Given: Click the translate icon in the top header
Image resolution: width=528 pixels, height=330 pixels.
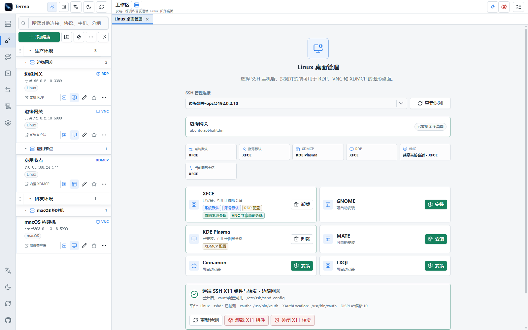Looking at the screenshot, I should 76,7.
